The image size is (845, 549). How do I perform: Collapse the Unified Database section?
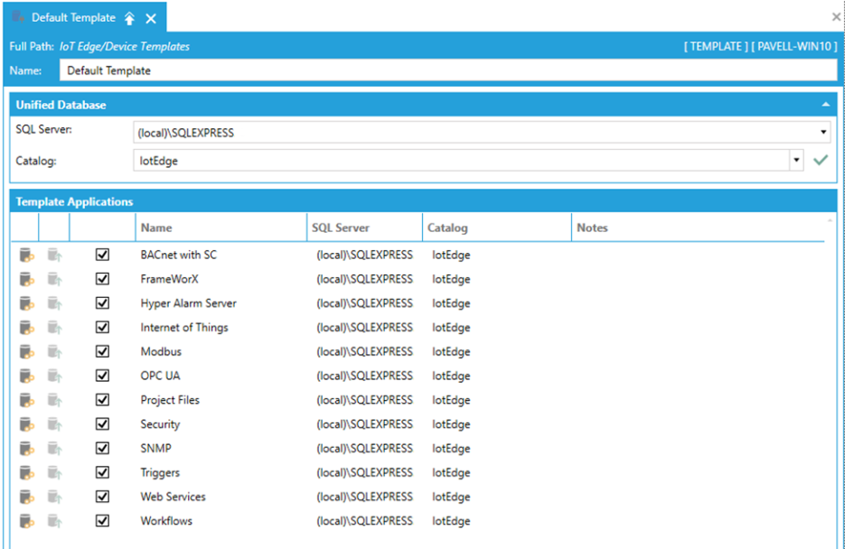click(x=825, y=105)
